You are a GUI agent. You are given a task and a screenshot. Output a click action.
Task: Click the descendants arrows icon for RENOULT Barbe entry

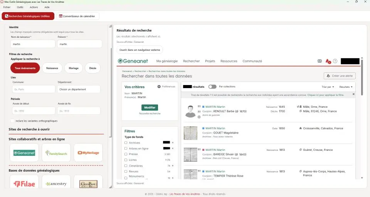[x=199, y=111]
